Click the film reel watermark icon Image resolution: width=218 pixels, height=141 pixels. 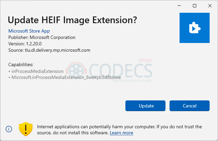coord(76,70)
